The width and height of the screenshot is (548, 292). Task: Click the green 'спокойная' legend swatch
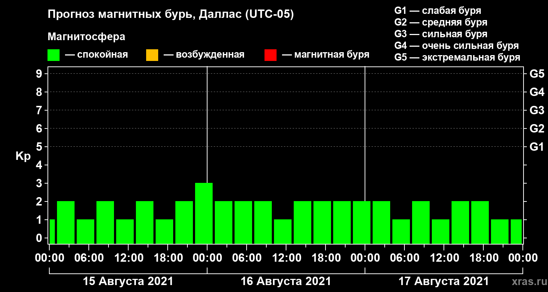[x=54, y=55]
